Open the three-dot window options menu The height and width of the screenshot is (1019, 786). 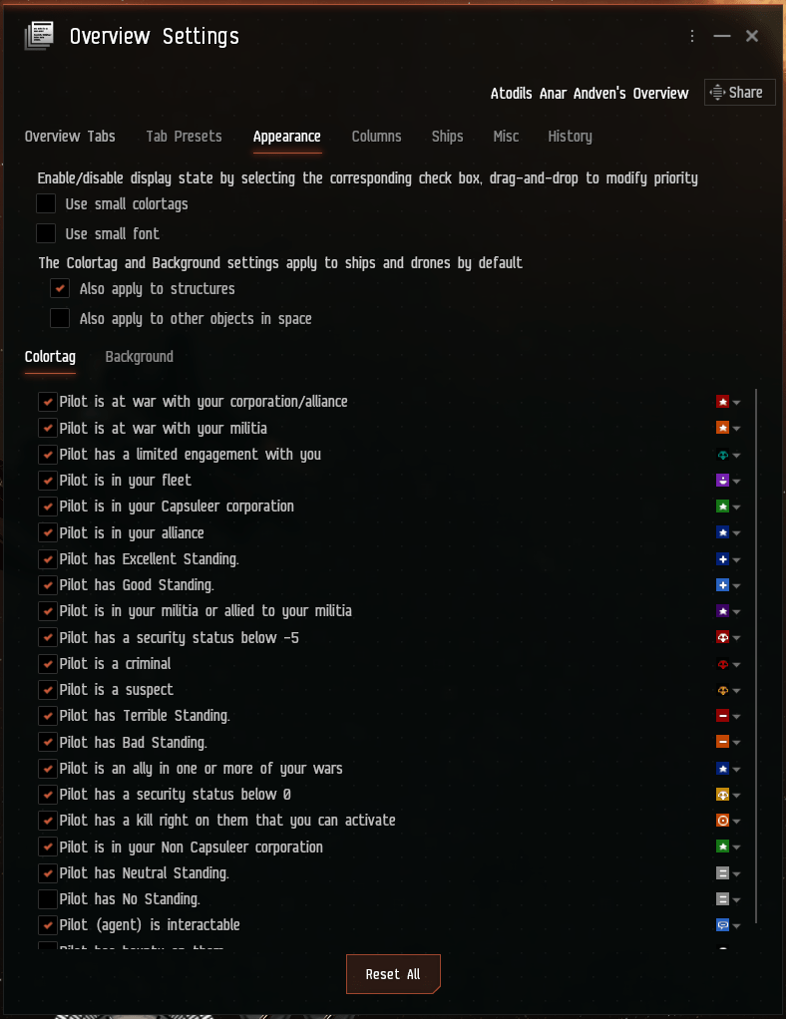(x=692, y=35)
